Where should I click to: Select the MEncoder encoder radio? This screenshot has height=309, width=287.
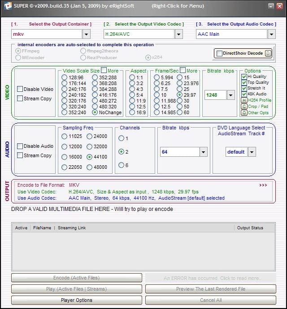(x=18, y=57)
